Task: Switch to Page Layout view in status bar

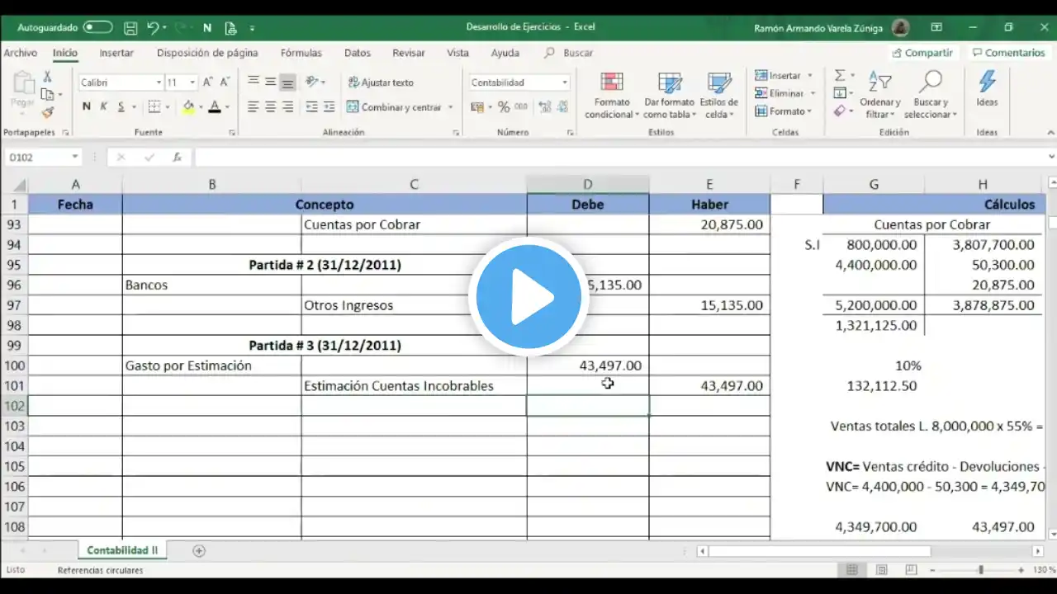Action: point(882,570)
